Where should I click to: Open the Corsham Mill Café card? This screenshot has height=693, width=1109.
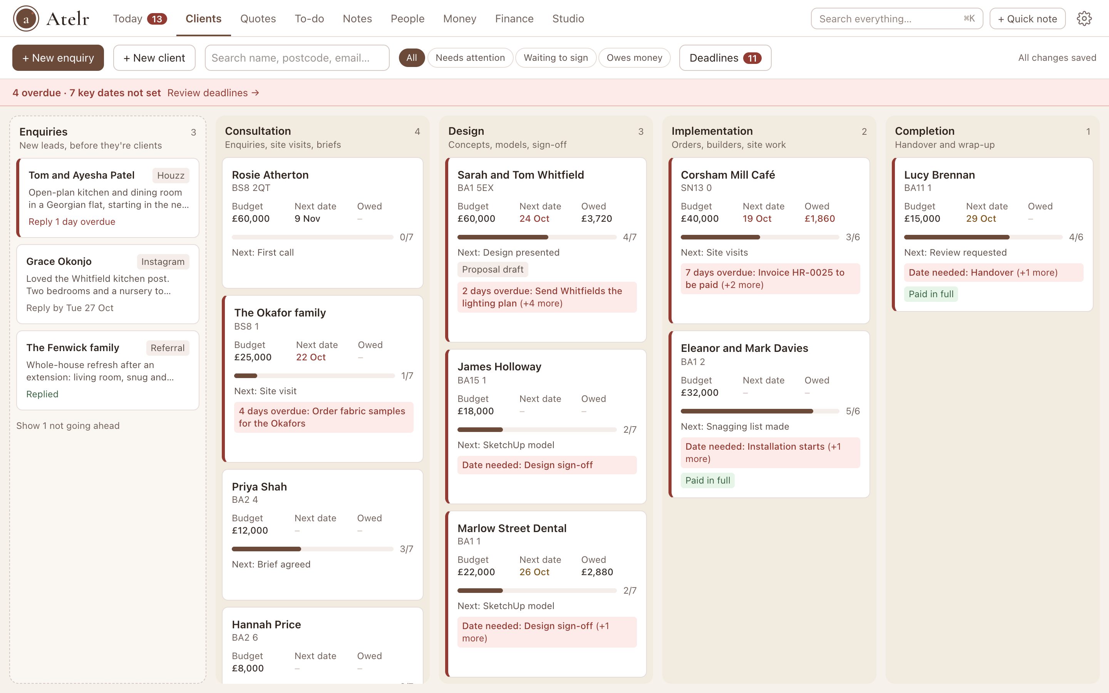point(769,240)
